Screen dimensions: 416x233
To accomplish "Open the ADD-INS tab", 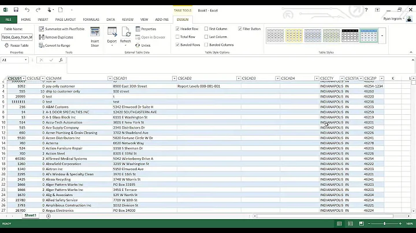I will click(162, 20).
